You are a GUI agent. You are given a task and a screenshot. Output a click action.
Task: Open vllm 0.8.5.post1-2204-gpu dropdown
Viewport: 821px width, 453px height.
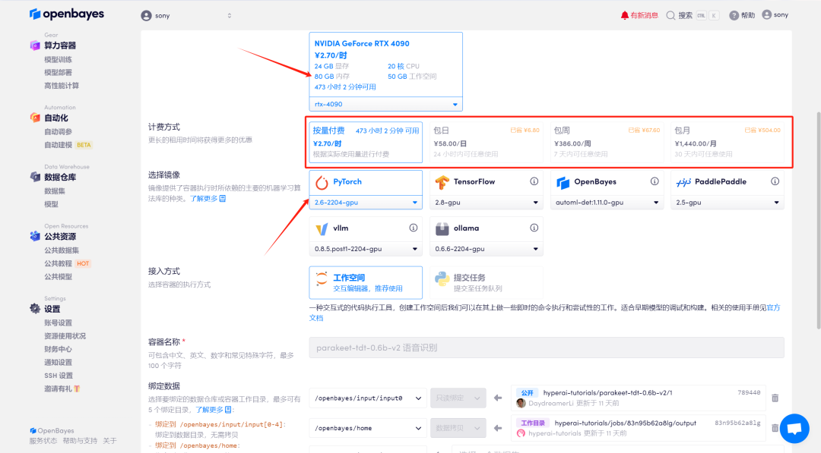[x=366, y=249]
